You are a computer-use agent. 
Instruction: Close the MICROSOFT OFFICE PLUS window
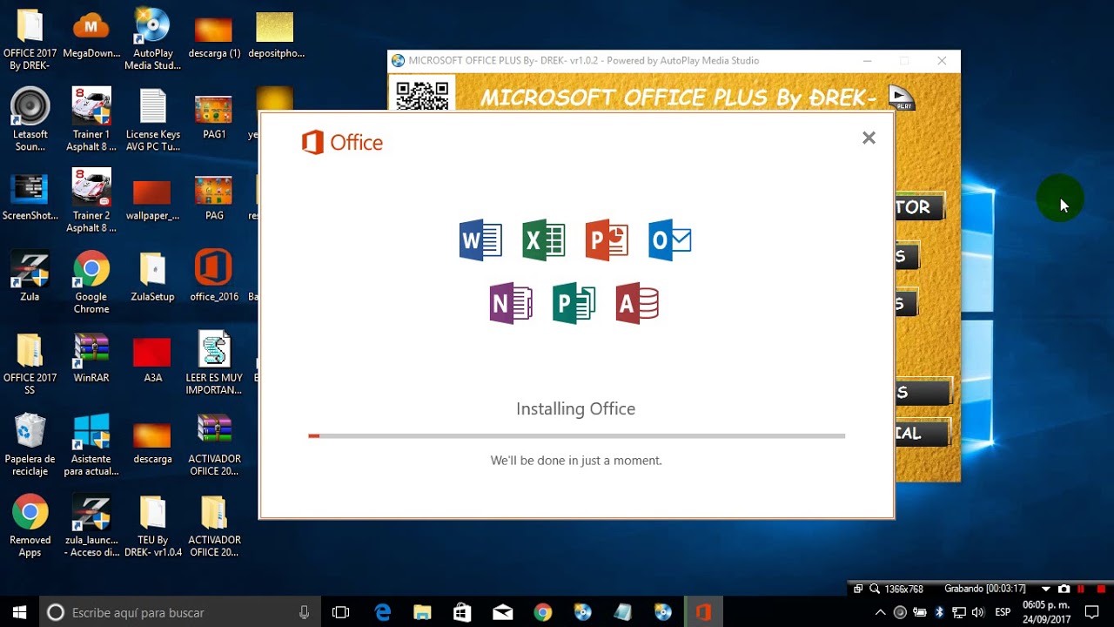pos(942,61)
